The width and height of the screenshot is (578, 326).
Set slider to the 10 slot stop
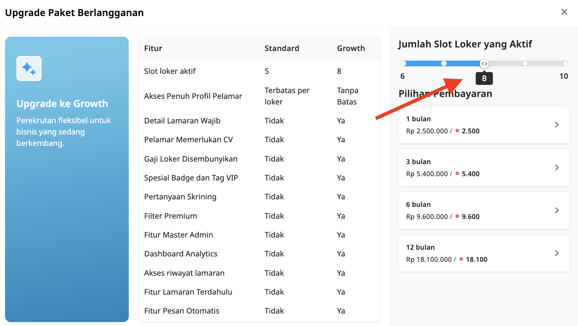tap(565, 63)
